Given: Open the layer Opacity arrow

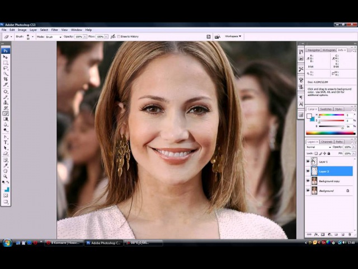Looking at the screenshot, I should [x=354, y=147].
